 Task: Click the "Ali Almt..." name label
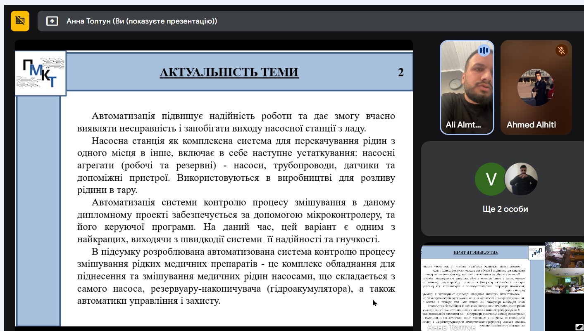[x=463, y=125]
